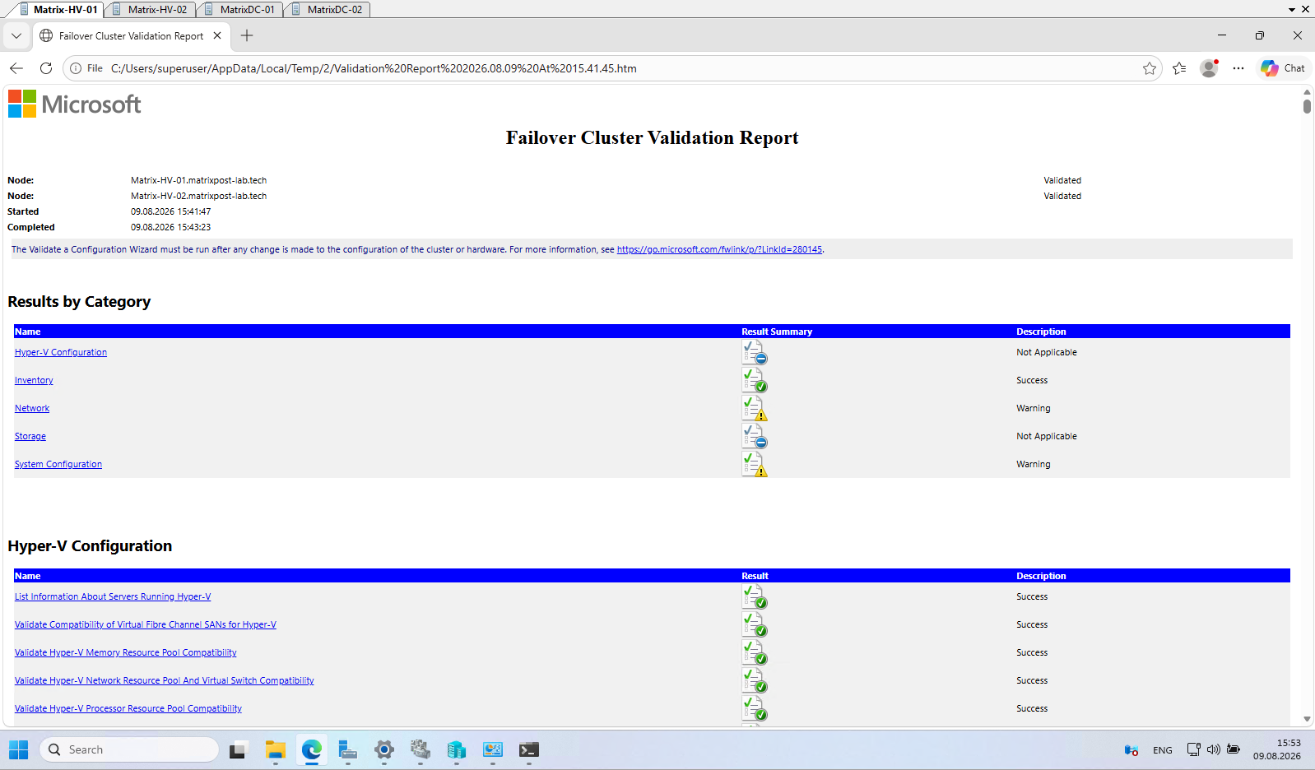Viewport: 1315px width, 770px height.
Task: Click the browser Back arrow
Action: pos(16,68)
